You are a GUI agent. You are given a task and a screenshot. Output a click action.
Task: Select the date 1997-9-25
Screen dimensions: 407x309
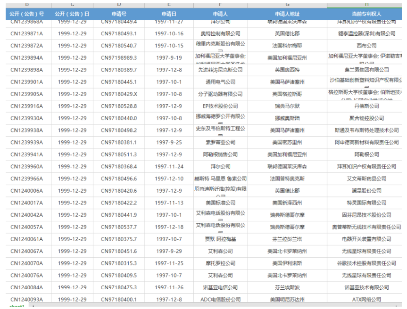tap(169, 142)
